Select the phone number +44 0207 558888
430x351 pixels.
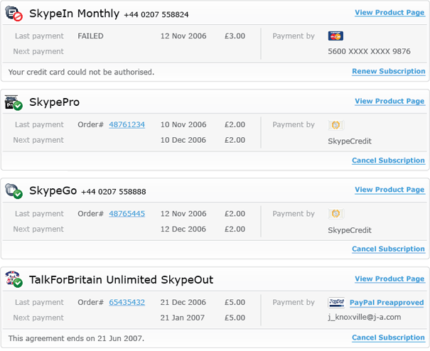click(x=114, y=192)
